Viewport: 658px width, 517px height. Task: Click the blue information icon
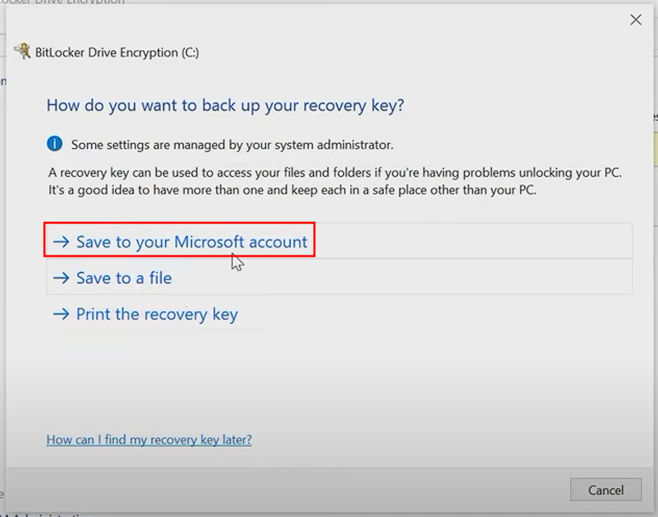(55, 144)
